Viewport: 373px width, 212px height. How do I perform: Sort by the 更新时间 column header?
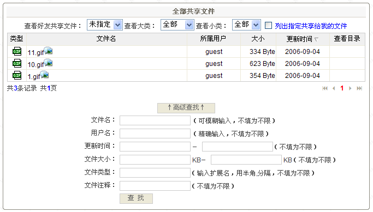tap(299, 39)
